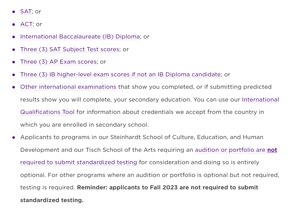
Task: Open Three (3) SAT Subject Test scores link
Action: pyautogui.click(x=70, y=49)
